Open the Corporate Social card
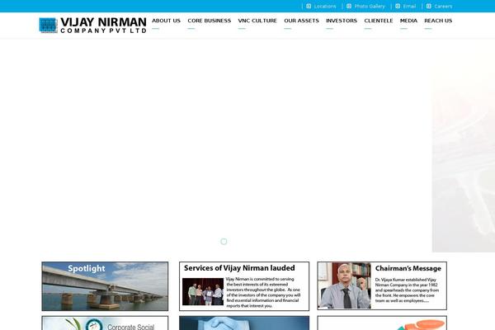The image size is (495, 330). tap(105, 323)
